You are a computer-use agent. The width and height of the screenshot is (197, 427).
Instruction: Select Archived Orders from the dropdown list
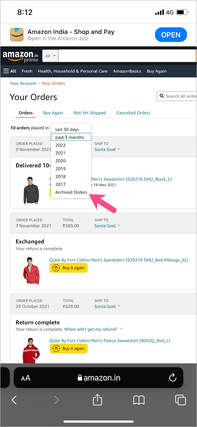pos(71,192)
